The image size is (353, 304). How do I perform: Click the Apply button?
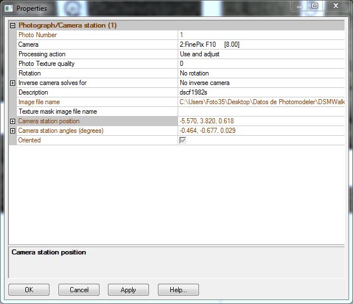click(128, 290)
